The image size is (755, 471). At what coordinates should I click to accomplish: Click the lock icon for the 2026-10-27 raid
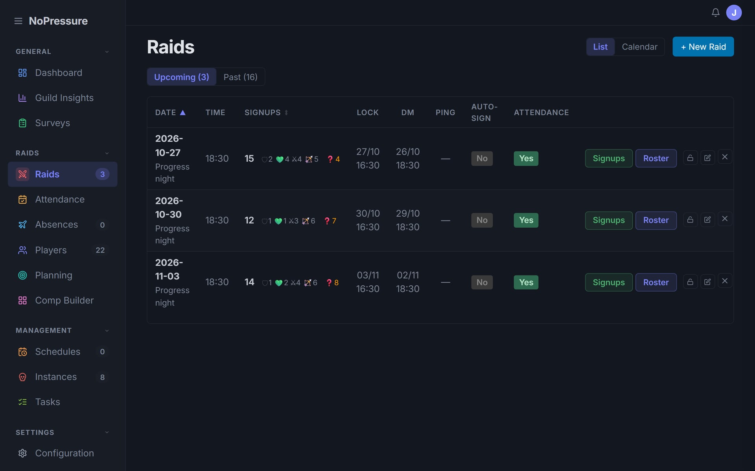690,158
